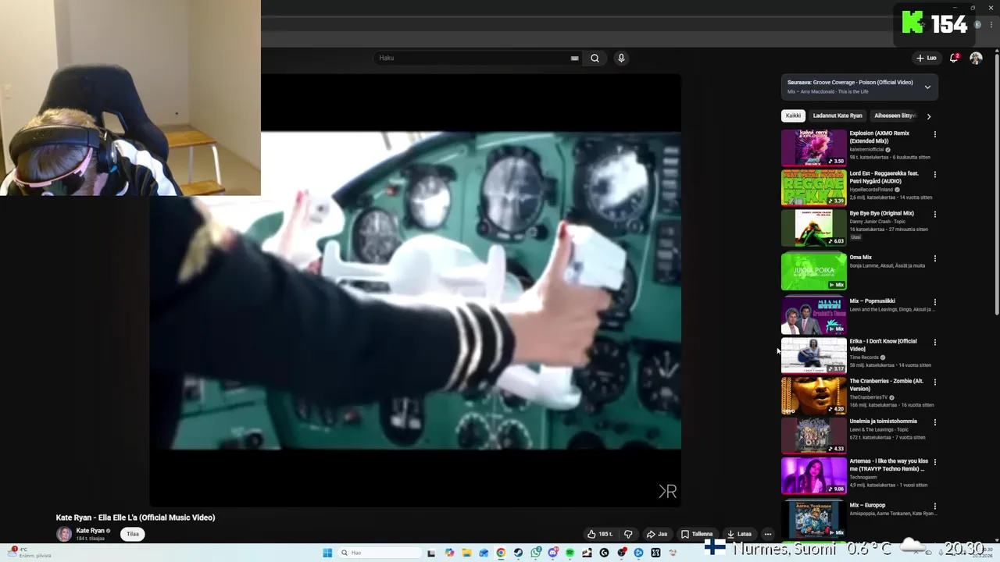The height and width of the screenshot is (562, 1000).
Task: Click the video title Kate Ryan - Ella Elle L'a
Action: point(135,518)
